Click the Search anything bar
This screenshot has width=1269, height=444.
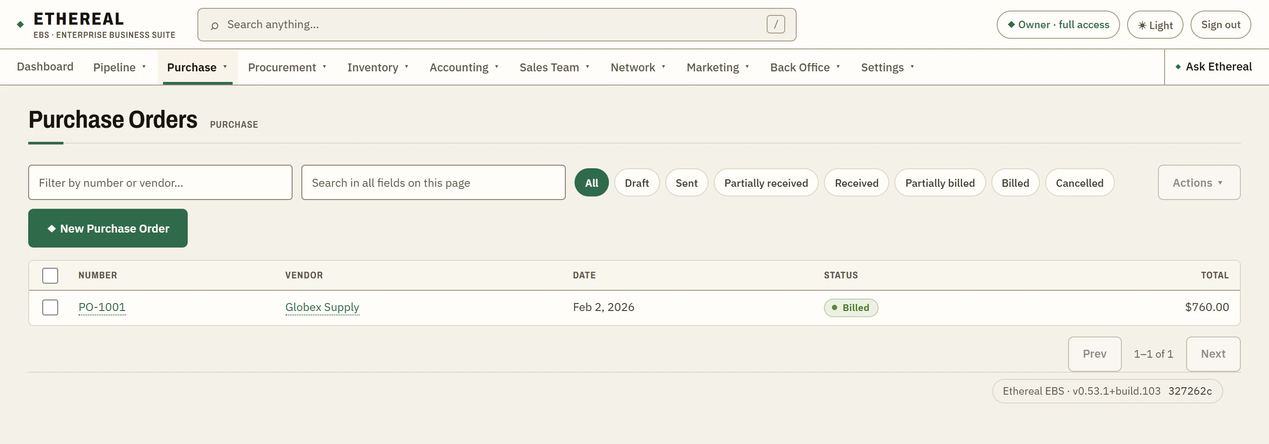(x=497, y=25)
